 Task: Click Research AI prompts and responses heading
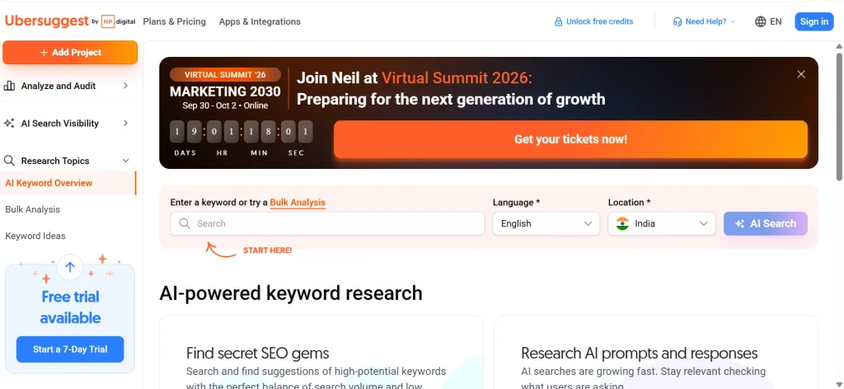[640, 353]
